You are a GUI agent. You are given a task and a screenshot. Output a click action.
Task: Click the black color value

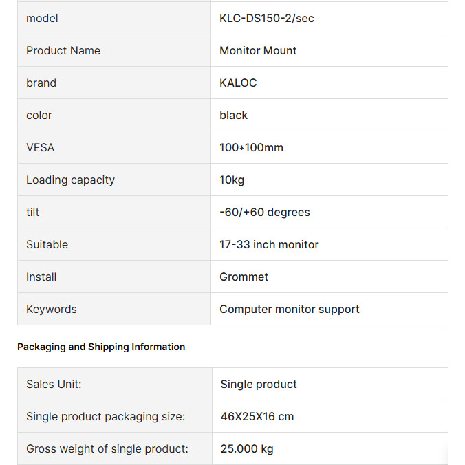click(x=233, y=116)
